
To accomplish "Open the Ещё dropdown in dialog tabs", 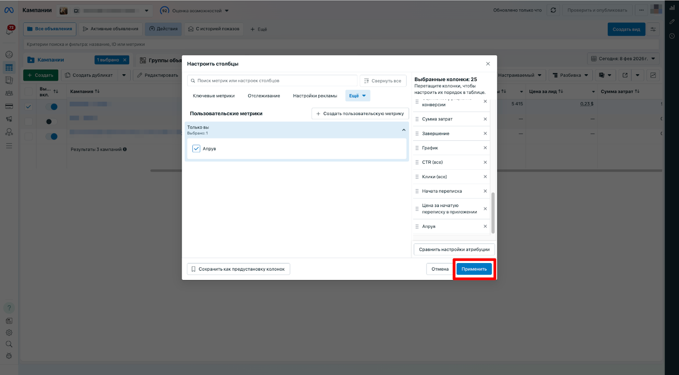I will 358,96.
